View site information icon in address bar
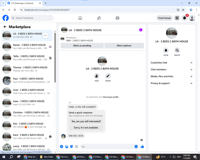The height and width of the screenshot is (160, 200). (x=21, y=10)
